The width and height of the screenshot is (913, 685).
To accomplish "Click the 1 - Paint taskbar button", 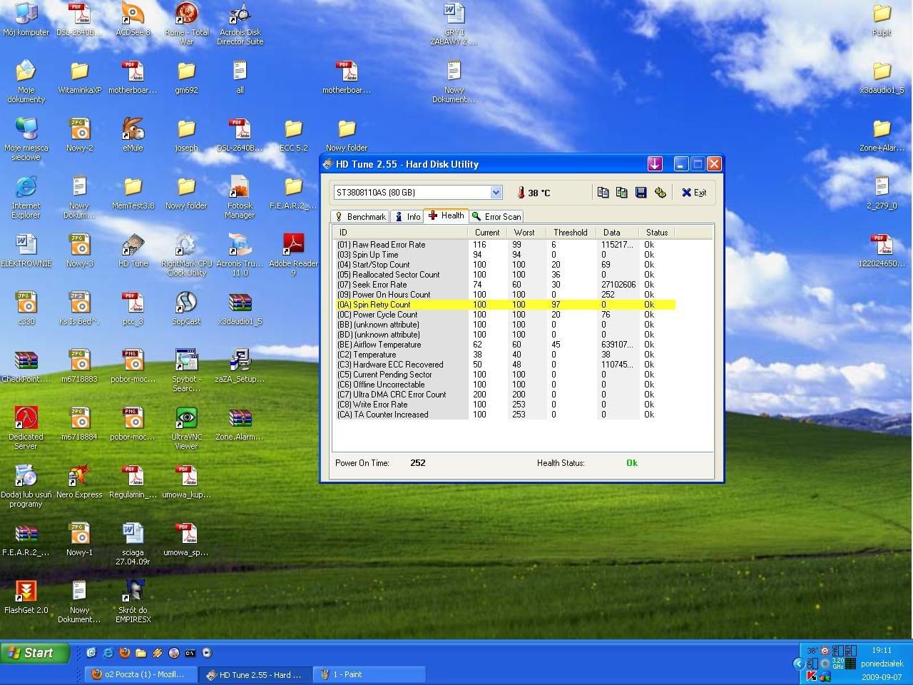I will [x=368, y=674].
